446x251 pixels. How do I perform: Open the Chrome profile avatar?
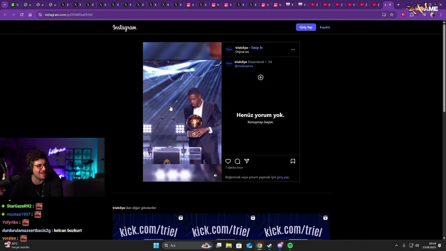point(432,15)
